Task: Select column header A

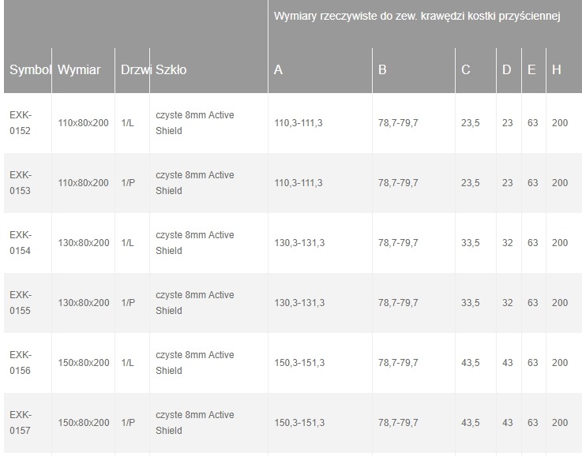Action: tap(278, 70)
